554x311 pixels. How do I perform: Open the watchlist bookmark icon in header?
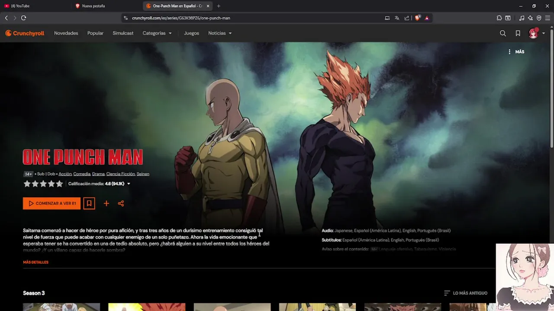pyautogui.click(x=518, y=33)
